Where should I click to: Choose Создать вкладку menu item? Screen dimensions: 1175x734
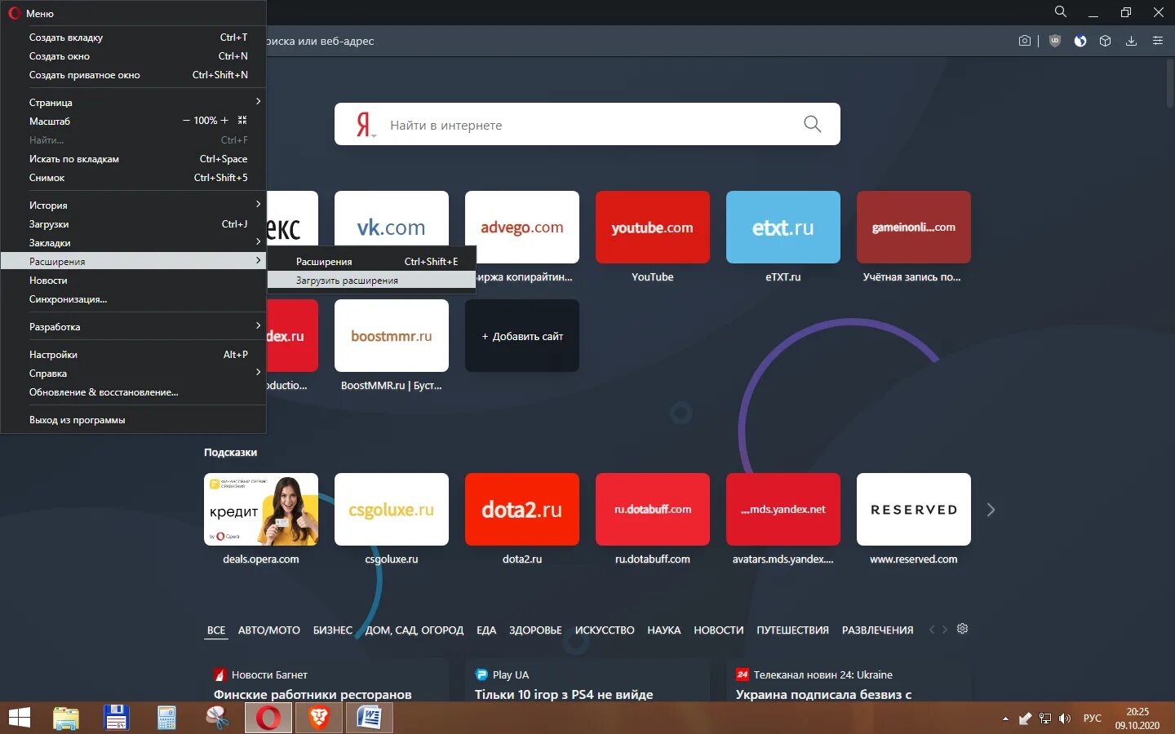coord(133,37)
